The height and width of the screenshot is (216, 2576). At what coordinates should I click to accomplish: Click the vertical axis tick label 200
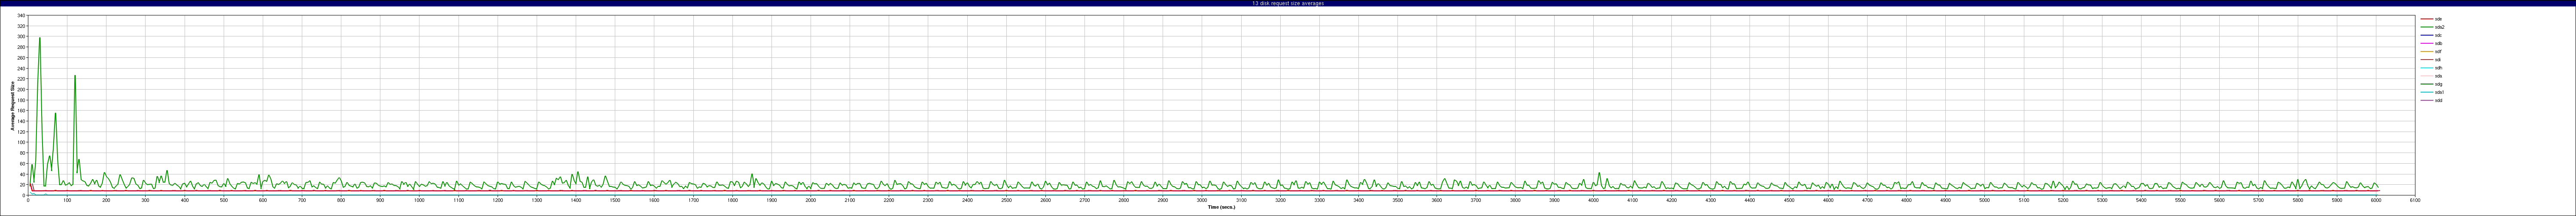pyautogui.click(x=21, y=89)
